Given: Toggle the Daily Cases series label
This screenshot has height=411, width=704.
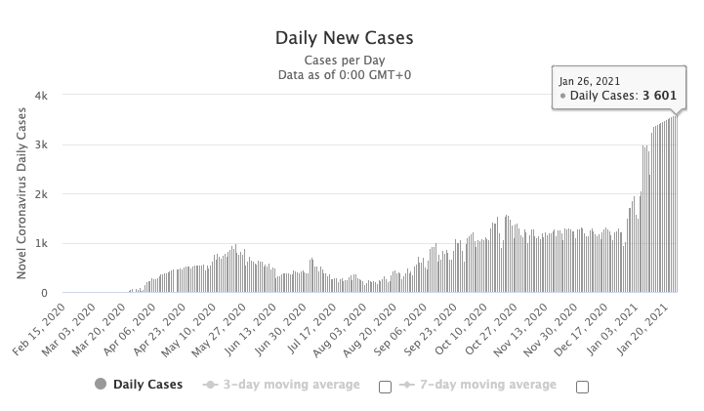Looking at the screenshot, I should tap(149, 385).
